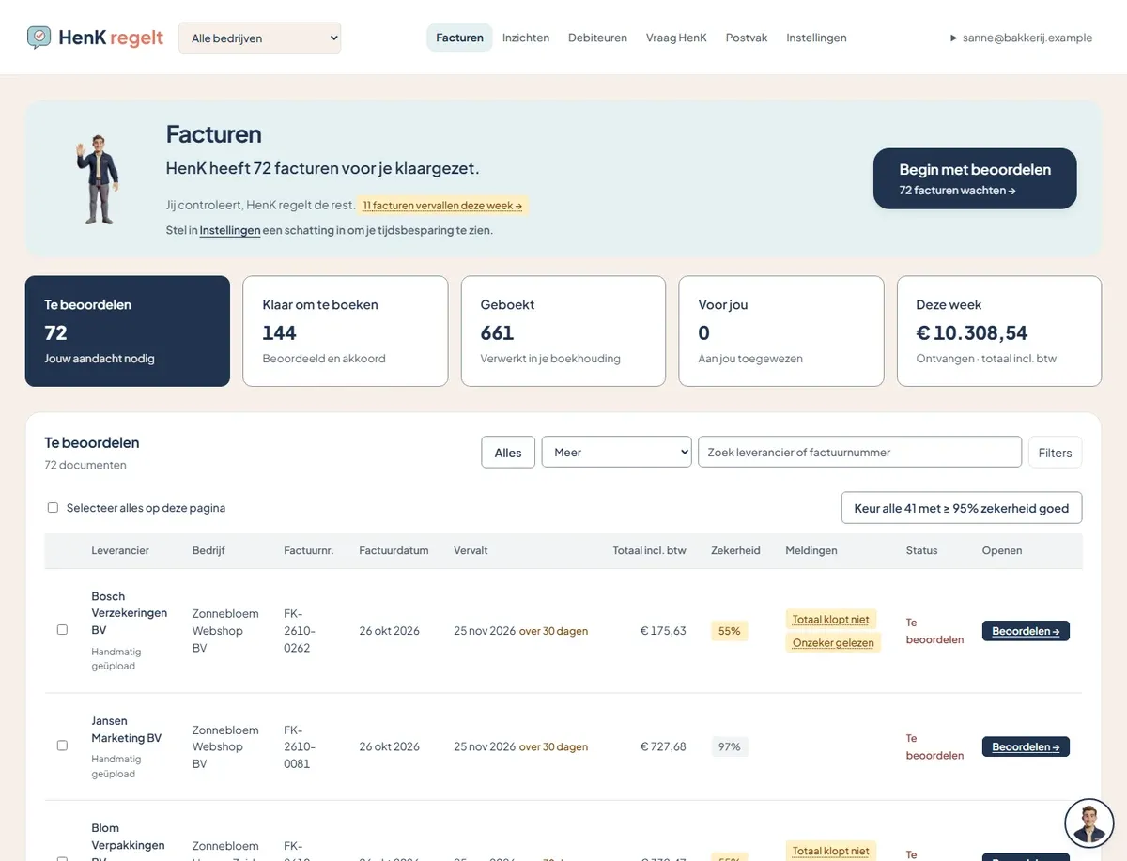This screenshot has height=861, width=1127.
Task: Check the Bosch Verzekeringen BV row checkbox
Action: [62, 630]
